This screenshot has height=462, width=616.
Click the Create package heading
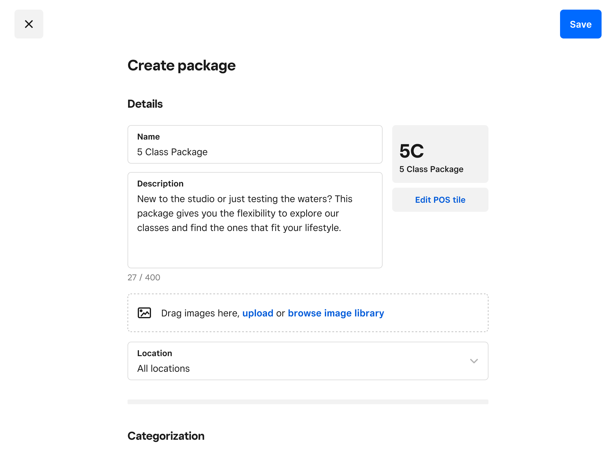click(x=181, y=66)
